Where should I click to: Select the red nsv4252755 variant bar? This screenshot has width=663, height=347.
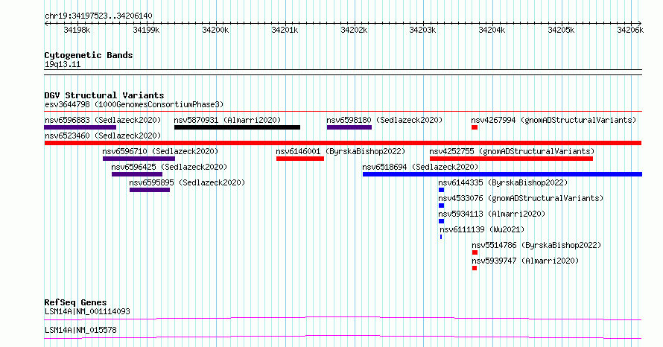point(511,159)
